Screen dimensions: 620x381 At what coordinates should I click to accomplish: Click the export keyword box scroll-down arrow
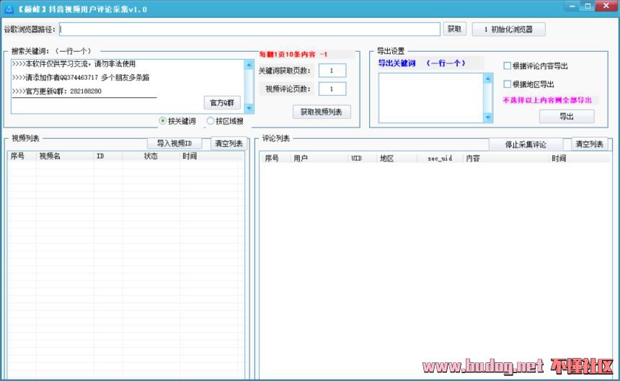click(488, 117)
